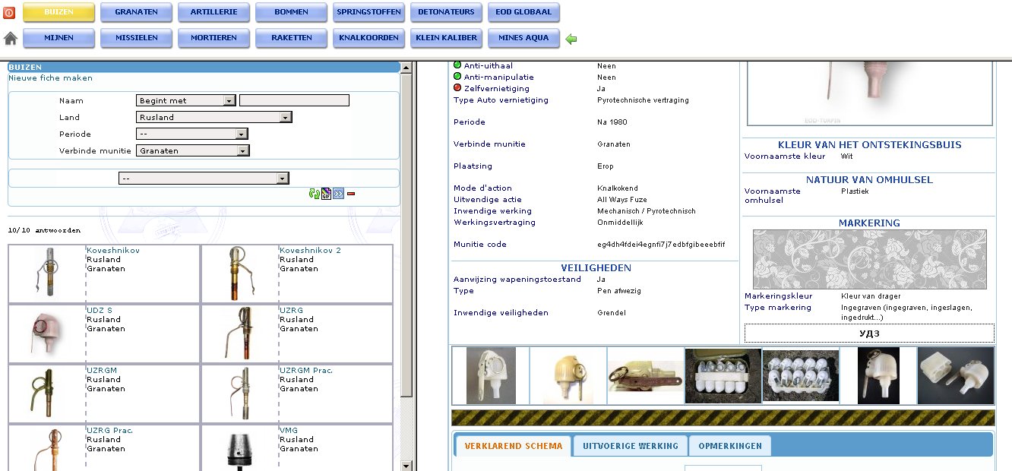Click the GIF export icon
The width and height of the screenshot is (1012, 471).
326,194
